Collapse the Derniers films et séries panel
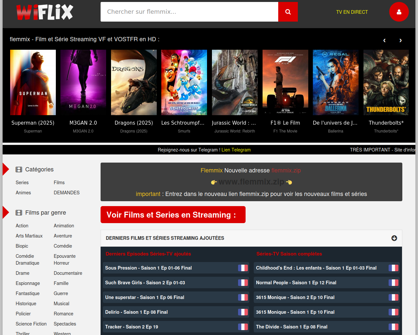The width and height of the screenshot is (418, 335). click(394, 238)
